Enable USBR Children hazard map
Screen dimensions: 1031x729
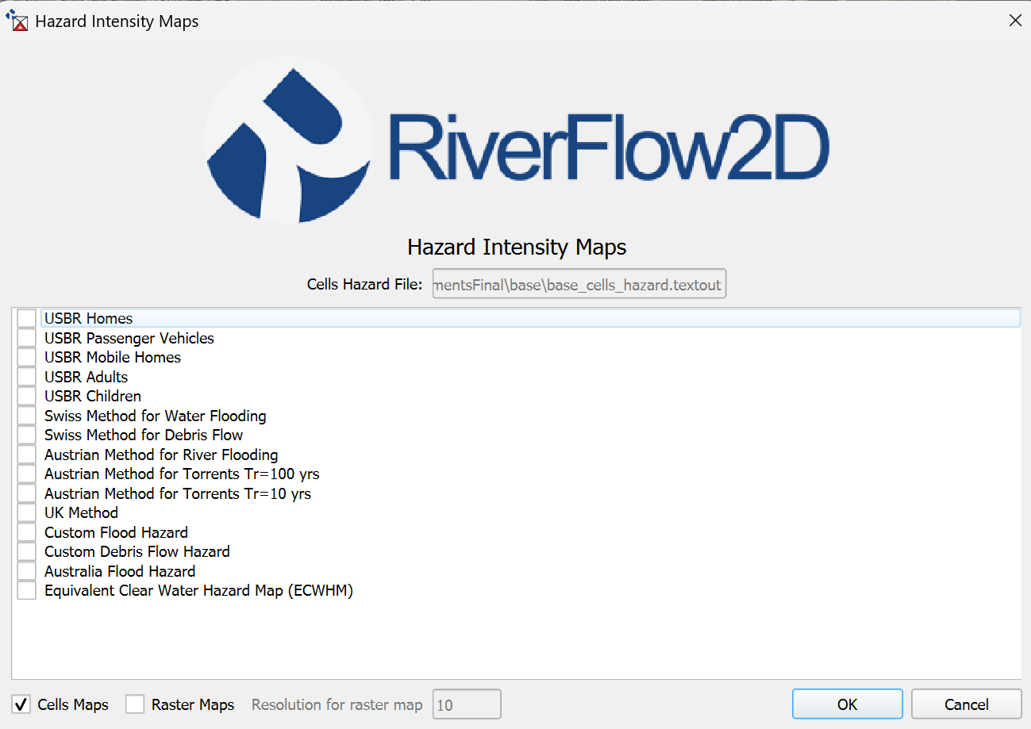[27, 396]
